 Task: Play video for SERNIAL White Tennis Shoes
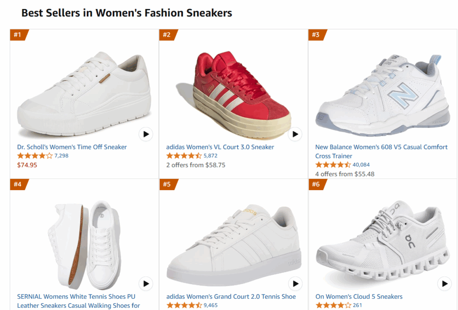pyautogui.click(x=146, y=283)
